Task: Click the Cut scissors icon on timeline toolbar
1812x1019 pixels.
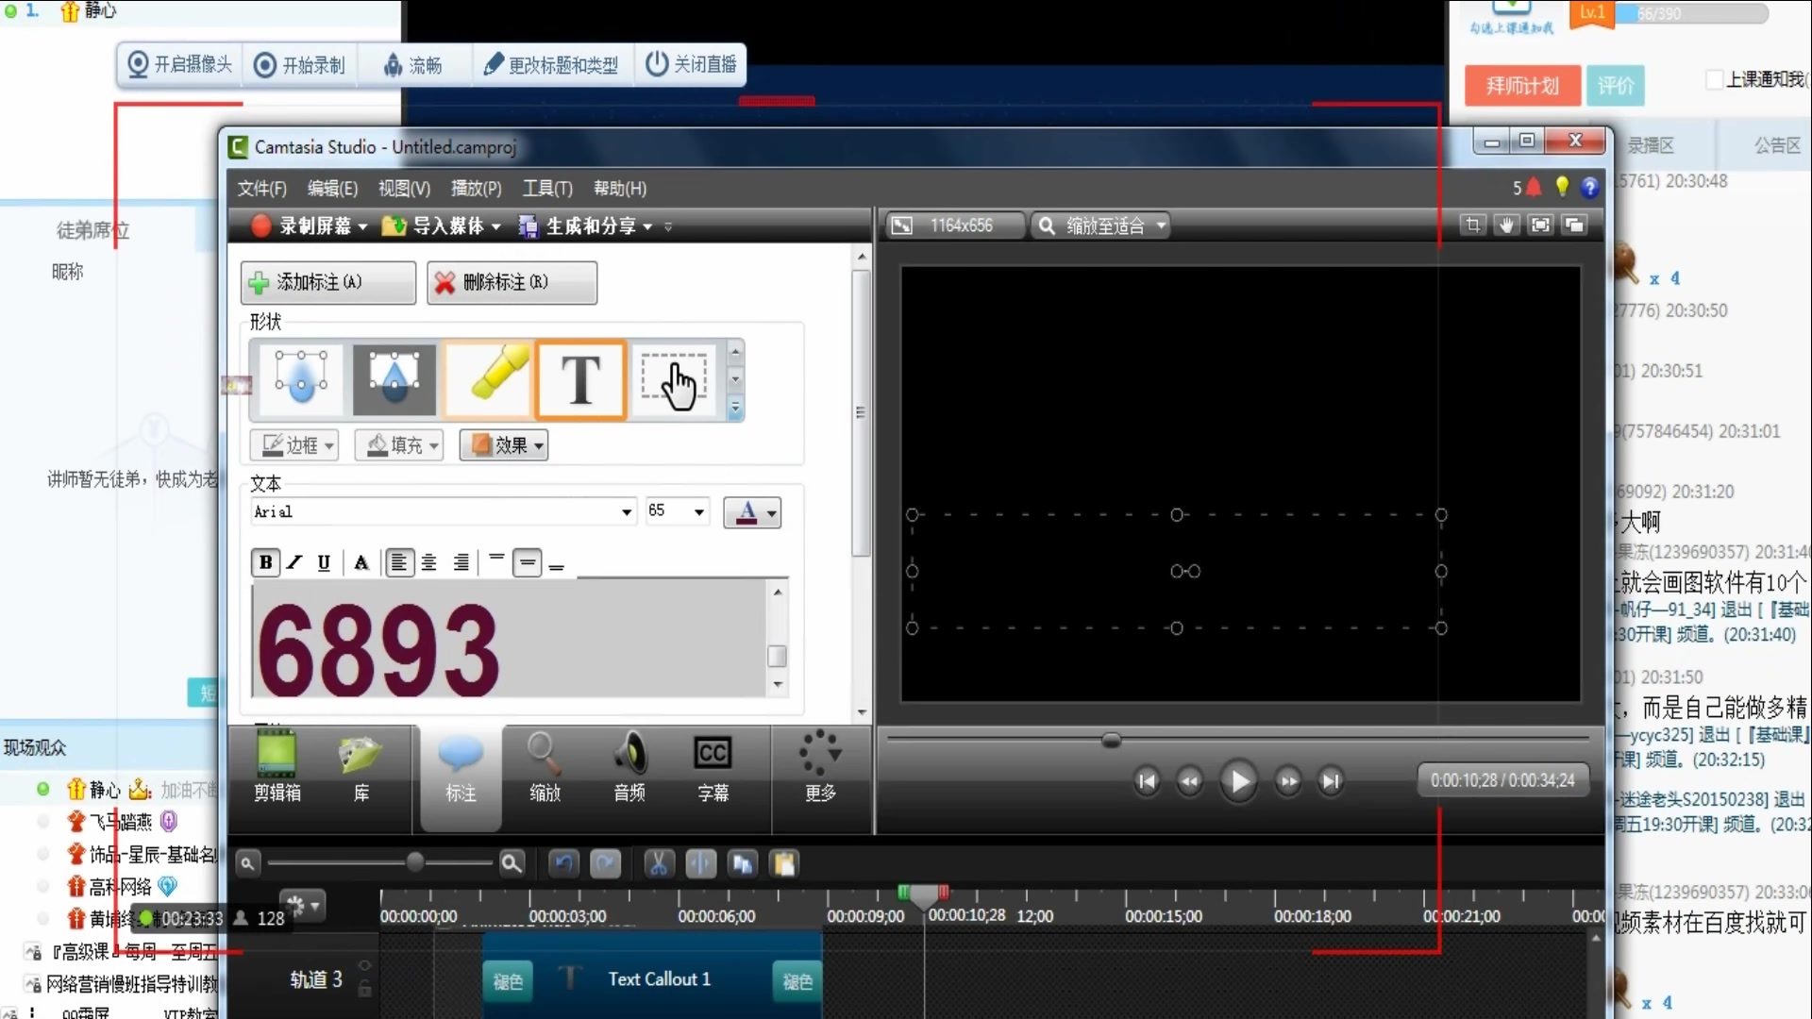Action: 659,863
